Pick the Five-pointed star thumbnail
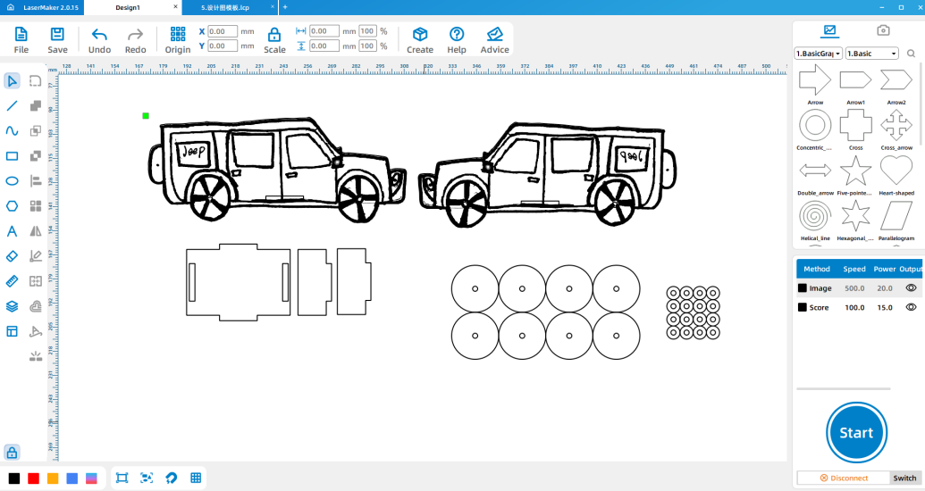The height and width of the screenshot is (491, 925). 855,171
